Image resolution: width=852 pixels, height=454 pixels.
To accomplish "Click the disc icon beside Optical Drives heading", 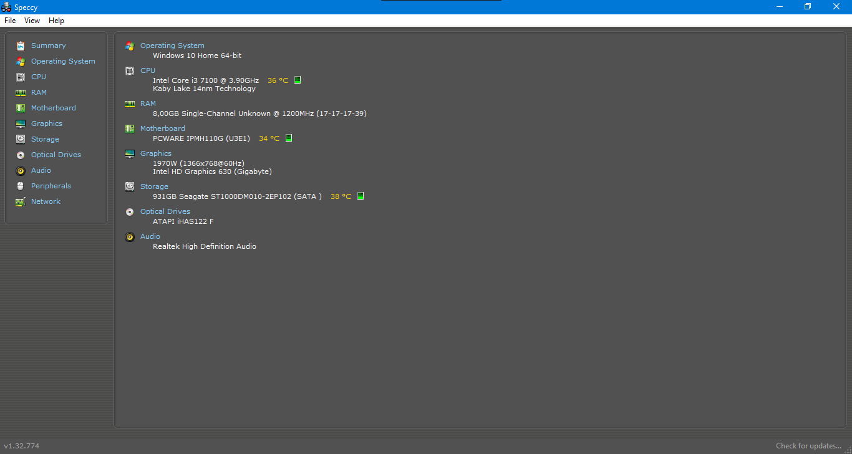I will 130,211.
